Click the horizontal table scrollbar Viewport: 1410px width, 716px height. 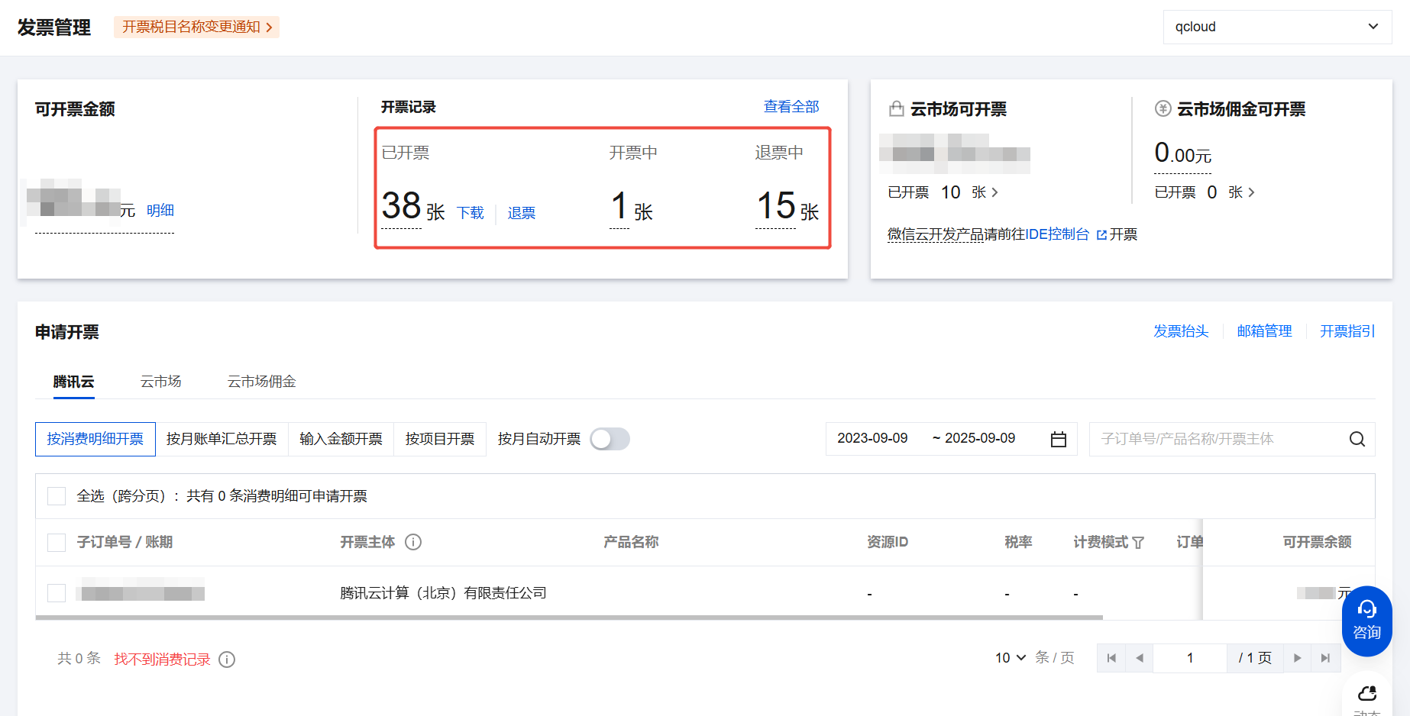pos(568,617)
